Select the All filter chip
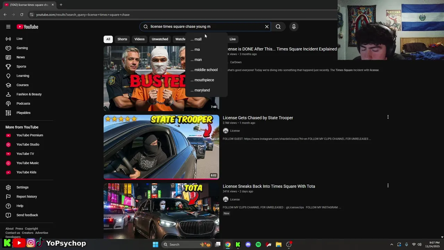Screen dimensions: 444x250 pos(108,39)
